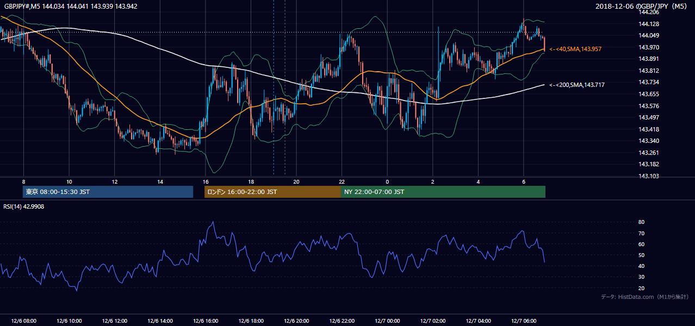The height and width of the screenshot is (326, 695).
Task: Click price axis value 143.655
Action: pos(648,94)
